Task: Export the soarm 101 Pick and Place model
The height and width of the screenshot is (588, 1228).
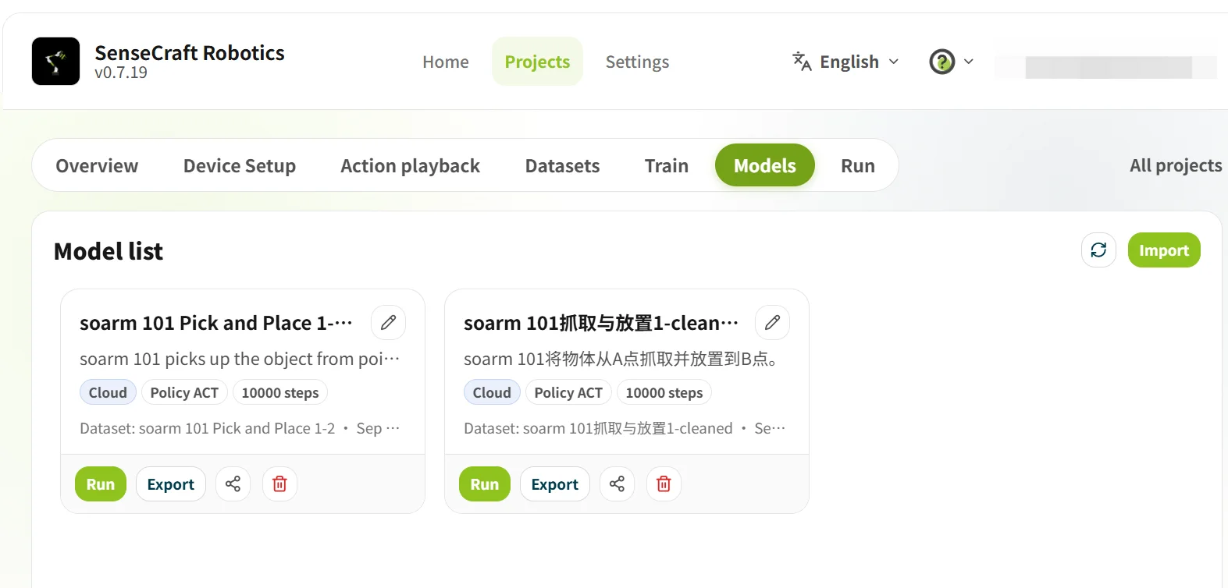Action: (171, 484)
